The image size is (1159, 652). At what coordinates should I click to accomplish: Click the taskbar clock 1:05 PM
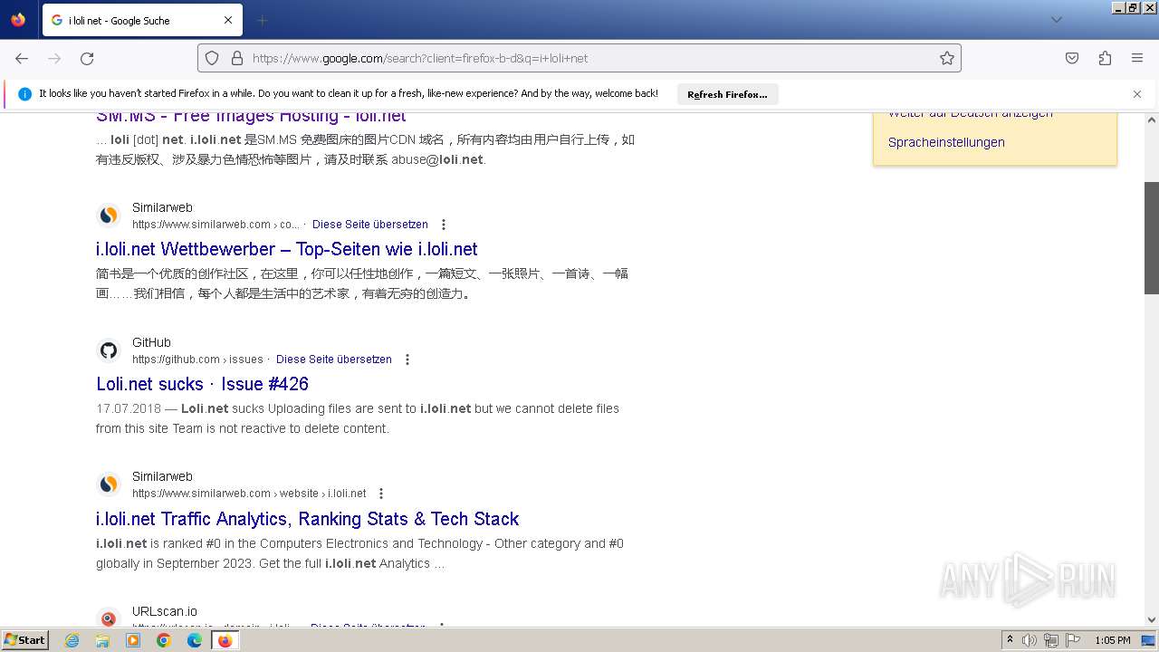[1113, 640]
